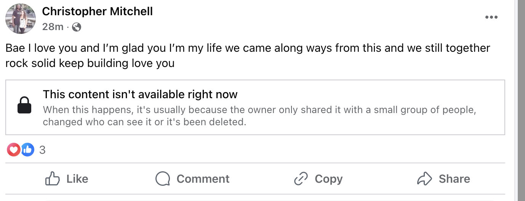This screenshot has width=525, height=201.
Task: Click the post text starting "Bae I love you"
Action: (x=248, y=56)
